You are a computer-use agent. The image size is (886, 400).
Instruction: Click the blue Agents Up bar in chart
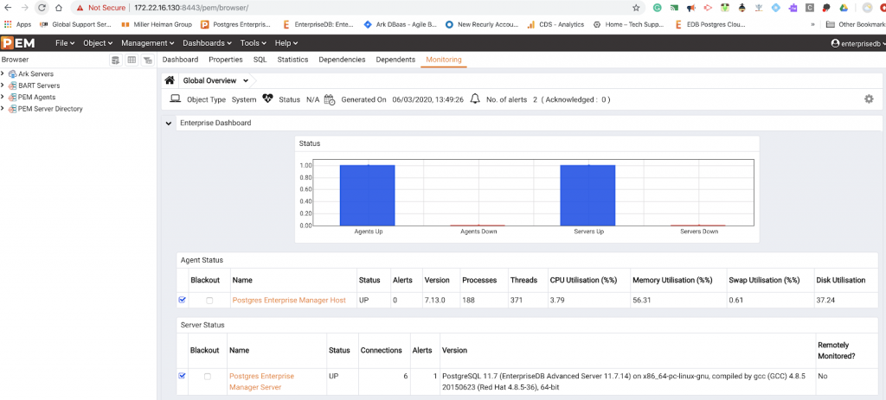(x=367, y=194)
